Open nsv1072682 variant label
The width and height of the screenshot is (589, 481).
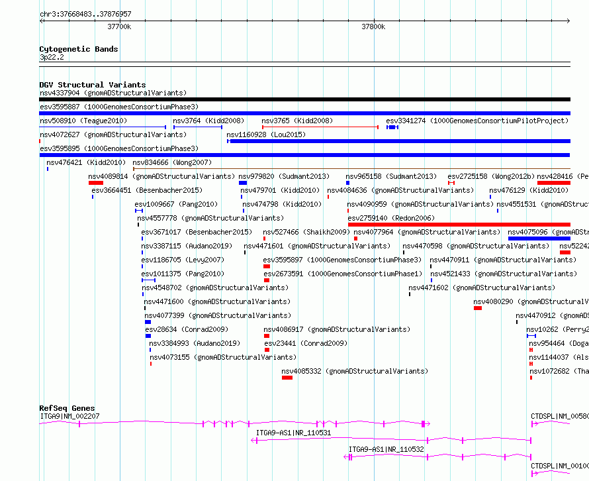pos(559,371)
